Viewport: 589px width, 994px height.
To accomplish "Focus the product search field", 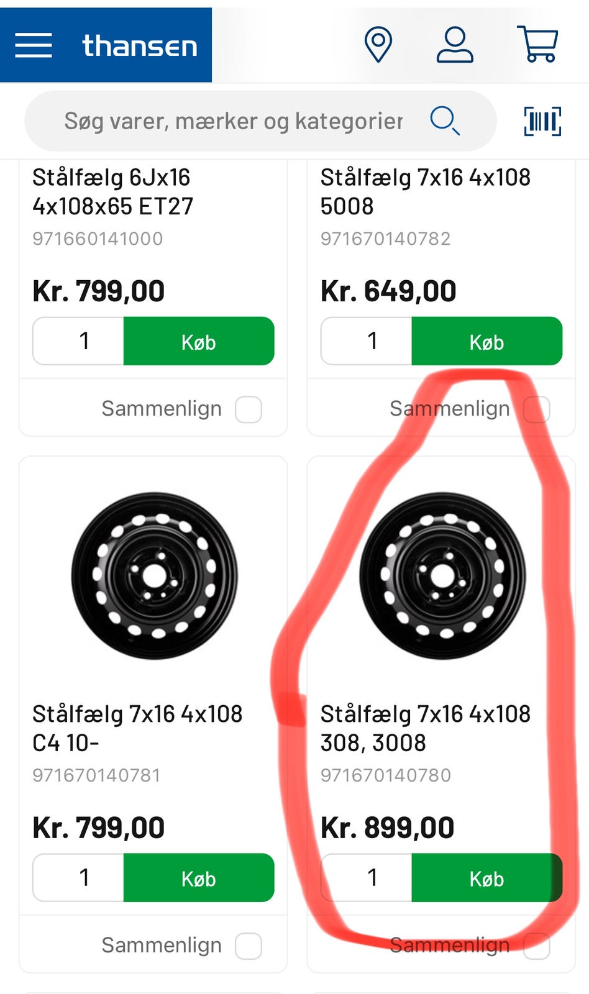I will [233, 121].
